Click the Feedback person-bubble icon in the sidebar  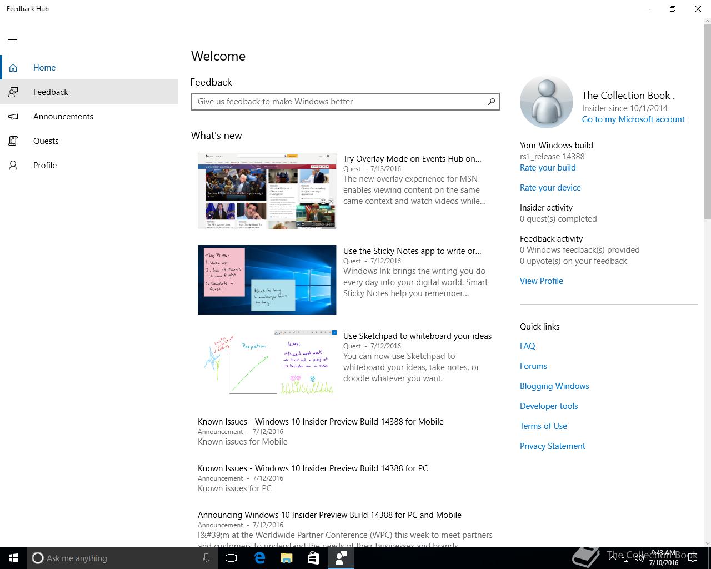coord(13,92)
